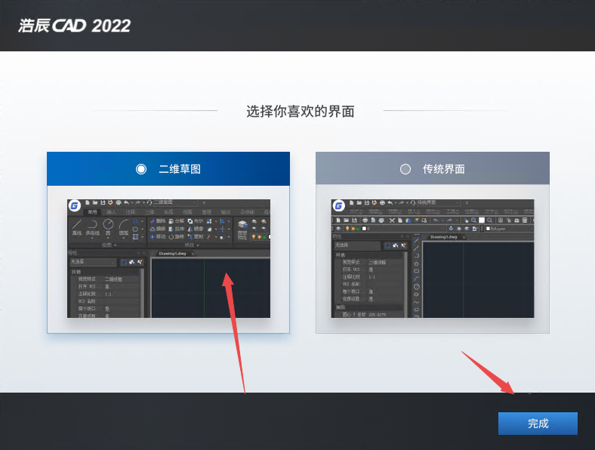
Task: Switch to 常用 ribbon tab in 二维草图 preview
Action: pyautogui.click(x=92, y=213)
